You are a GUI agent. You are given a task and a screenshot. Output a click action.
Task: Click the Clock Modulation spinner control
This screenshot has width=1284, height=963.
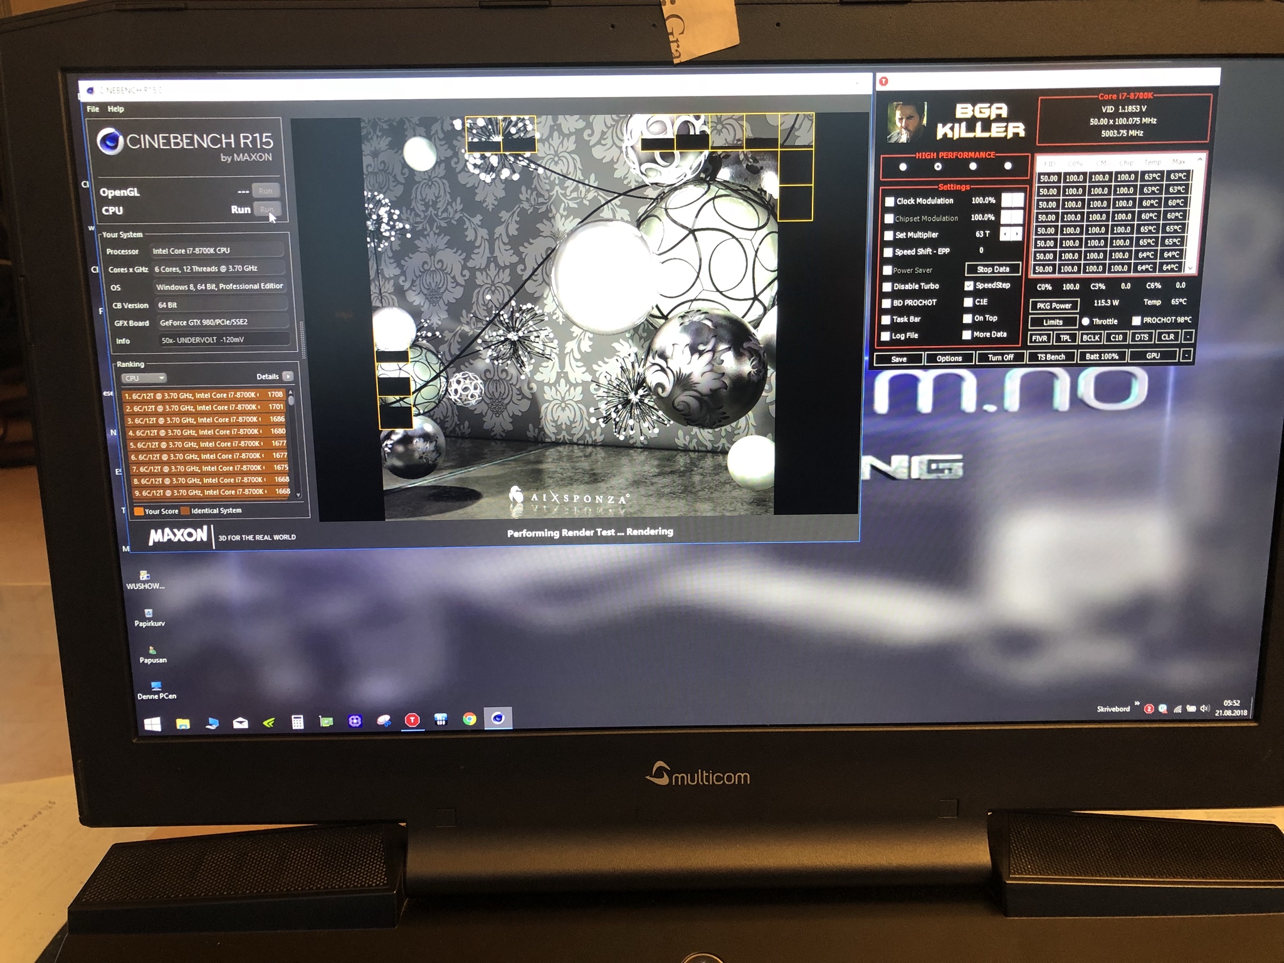[1013, 200]
